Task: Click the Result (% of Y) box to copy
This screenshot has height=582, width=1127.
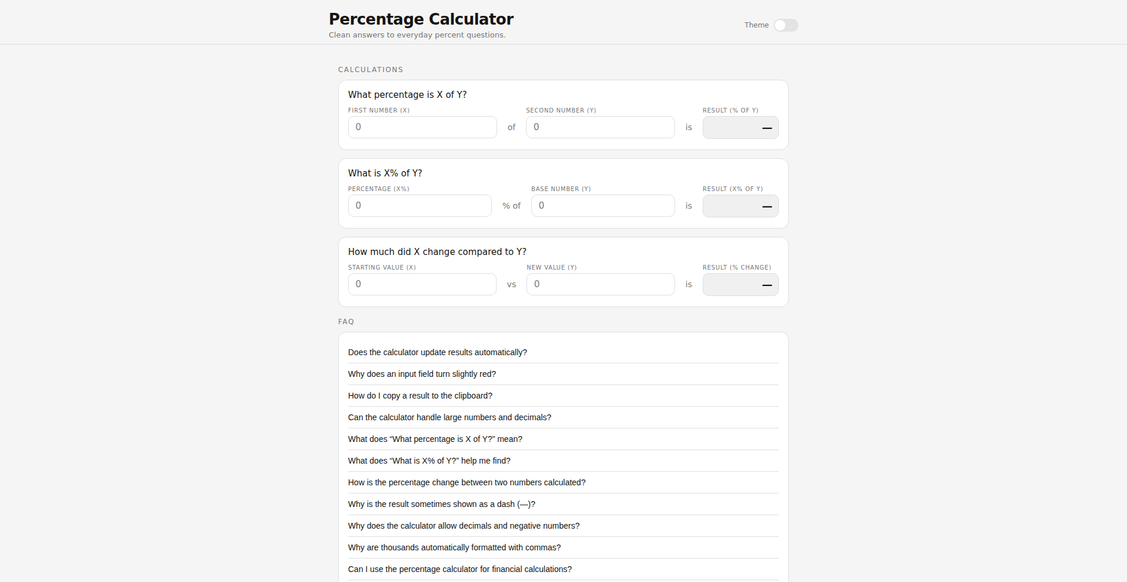Action: pyautogui.click(x=740, y=127)
